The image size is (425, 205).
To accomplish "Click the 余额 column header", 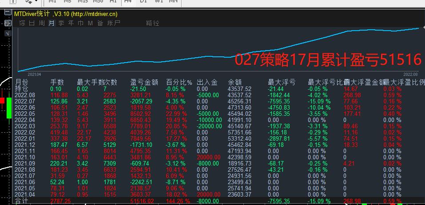I will point(235,82).
